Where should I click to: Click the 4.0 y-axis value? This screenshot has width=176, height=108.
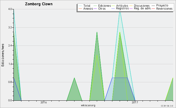(x=10, y=9)
